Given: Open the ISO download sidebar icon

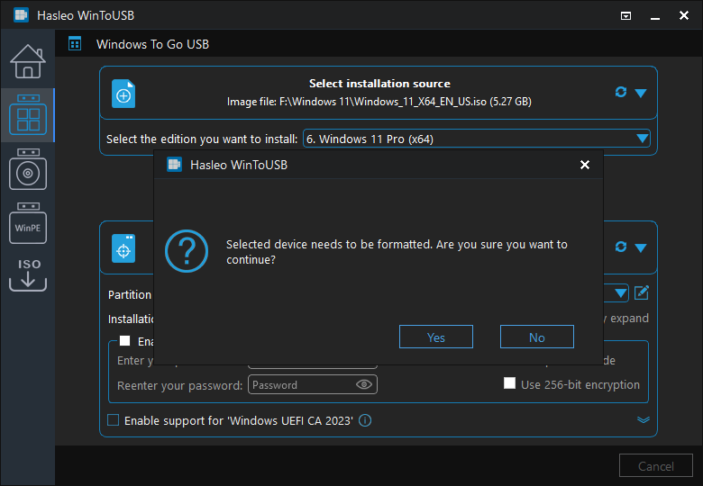Looking at the screenshot, I should click(x=28, y=274).
